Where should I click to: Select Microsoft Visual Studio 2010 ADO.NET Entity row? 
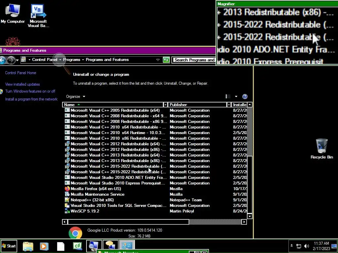156,178
